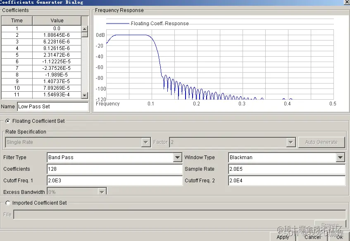
Task: Click the Value column header
Action: (57, 21)
